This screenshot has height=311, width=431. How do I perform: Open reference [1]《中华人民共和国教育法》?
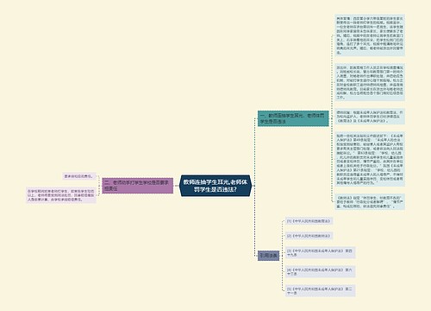[x=309, y=221]
